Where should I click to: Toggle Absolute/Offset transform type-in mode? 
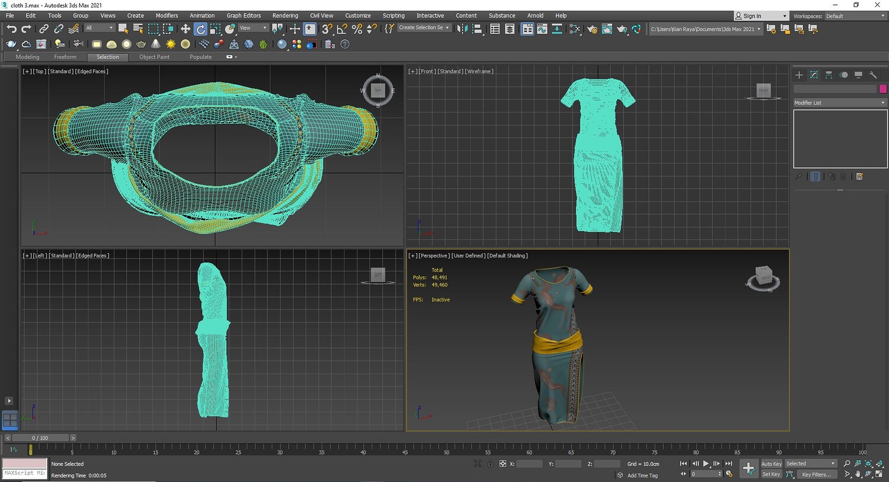click(503, 464)
